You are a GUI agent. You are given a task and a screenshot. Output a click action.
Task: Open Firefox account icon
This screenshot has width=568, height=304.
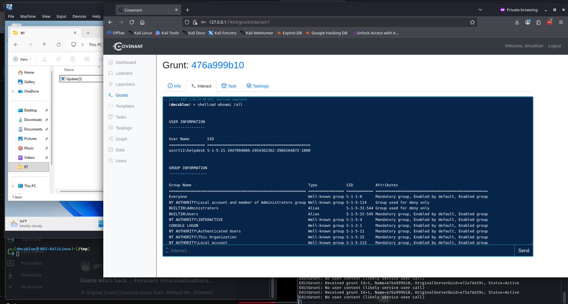[x=528, y=22]
